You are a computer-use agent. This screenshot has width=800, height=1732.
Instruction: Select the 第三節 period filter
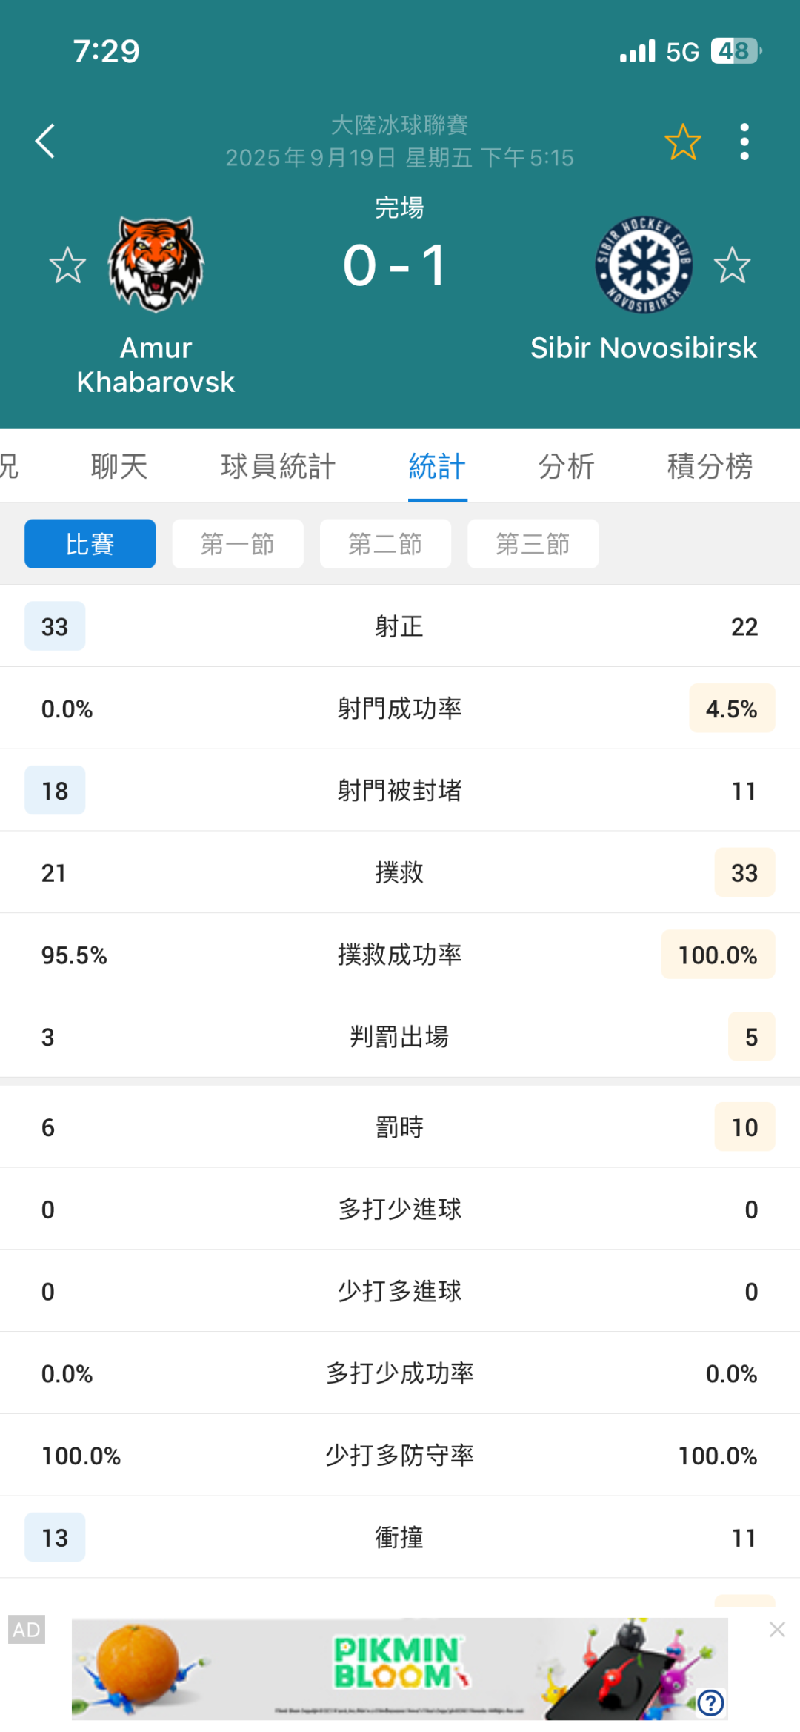(533, 544)
